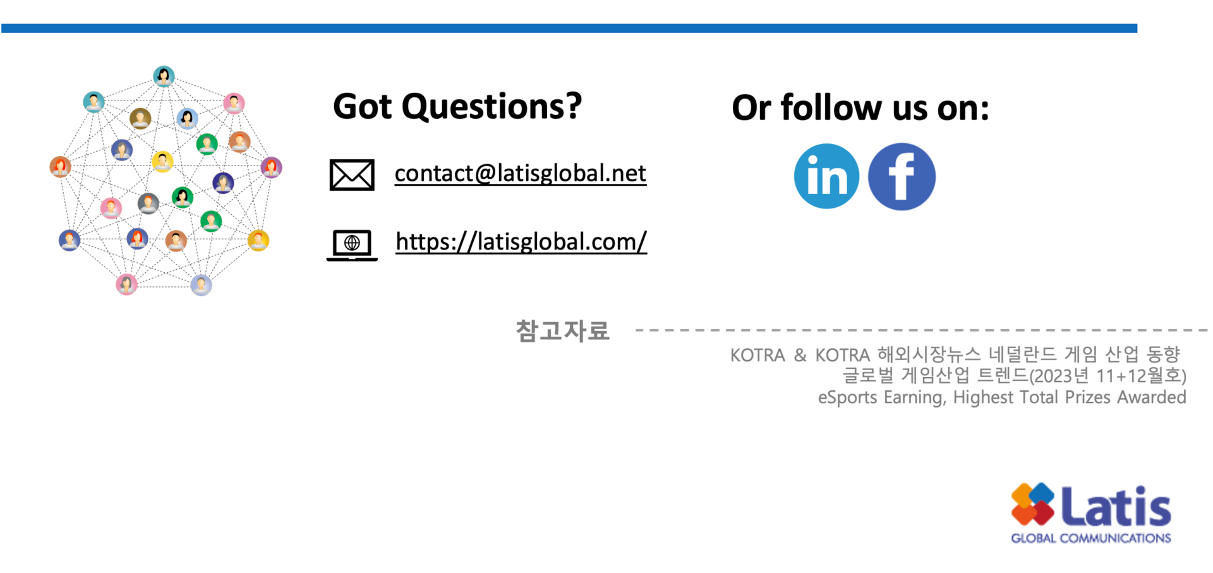Click the colorful Latis logo emblem

[x=1032, y=504]
